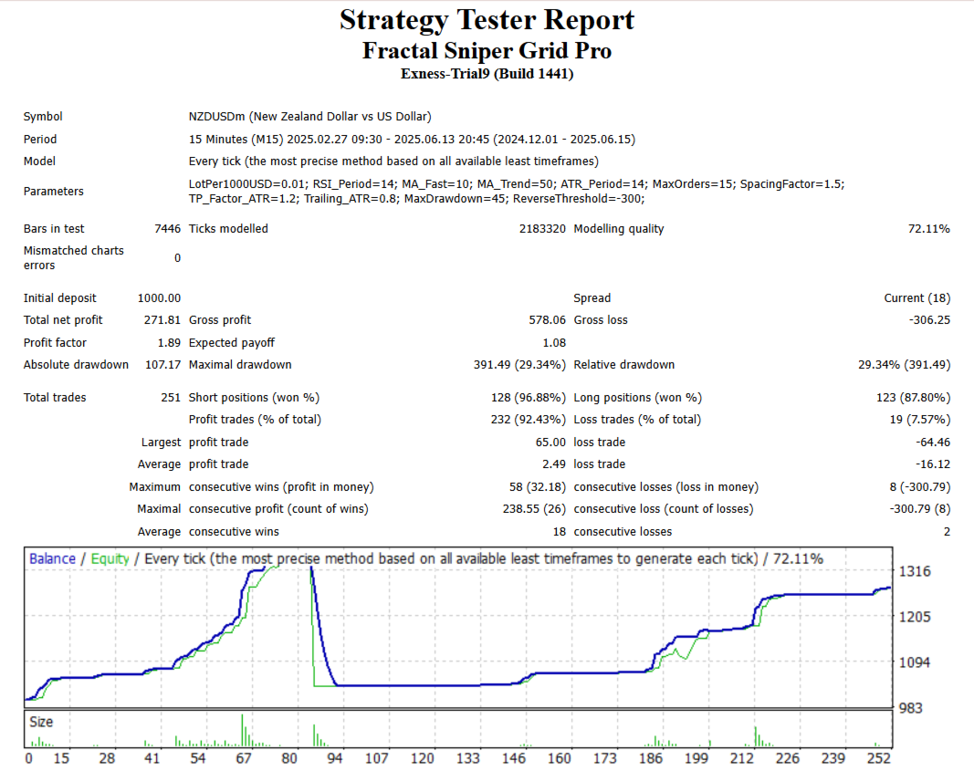This screenshot has height=771, width=974.
Task: Click Maximal drawdown value '391.49 (29.34%)'
Action: coord(519,365)
